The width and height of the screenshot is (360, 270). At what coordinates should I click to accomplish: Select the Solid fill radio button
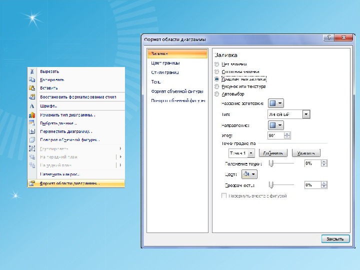coord(216,71)
